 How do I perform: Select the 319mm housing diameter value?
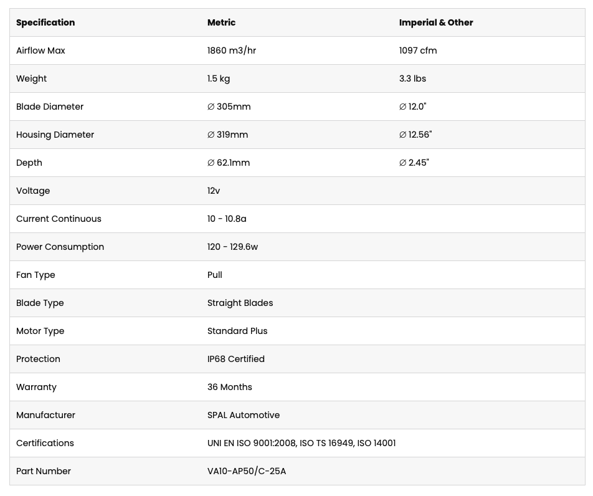click(x=229, y=135)
